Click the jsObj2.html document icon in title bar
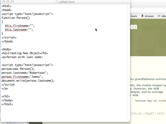The height and width of the screenshot is (124, 166). [x=57, y=2]
